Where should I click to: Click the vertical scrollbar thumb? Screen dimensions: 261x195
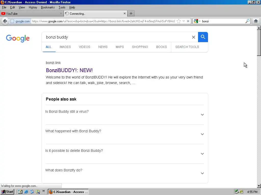[x=259, y=43]
